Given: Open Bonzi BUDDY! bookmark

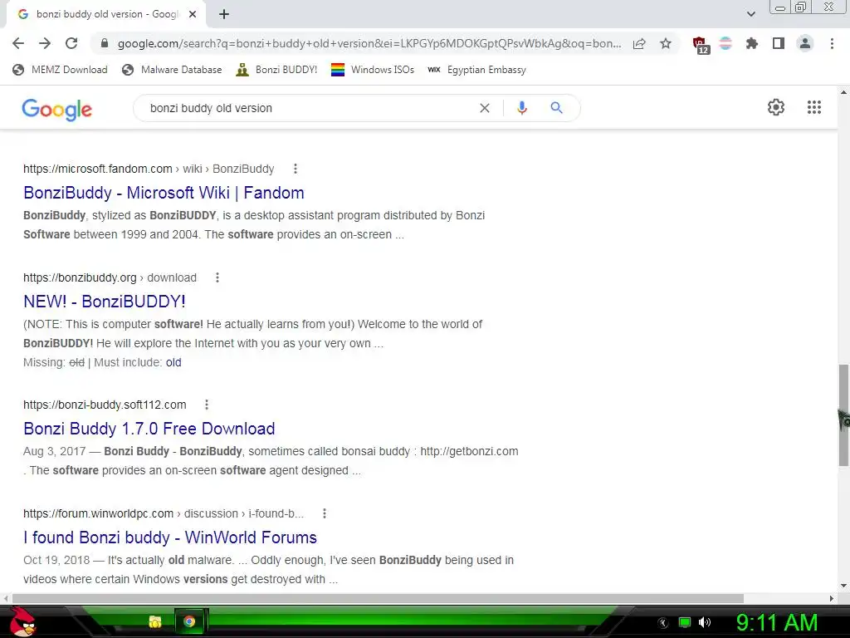Looking at the screenshot, I should coord(276,70).
